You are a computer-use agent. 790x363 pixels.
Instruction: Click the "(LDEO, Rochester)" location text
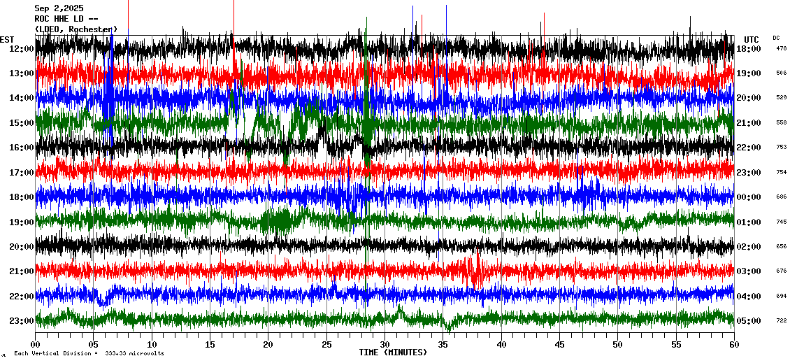76,29
